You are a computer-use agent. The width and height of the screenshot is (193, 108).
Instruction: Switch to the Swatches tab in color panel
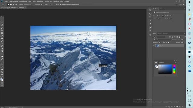[161, 63]
